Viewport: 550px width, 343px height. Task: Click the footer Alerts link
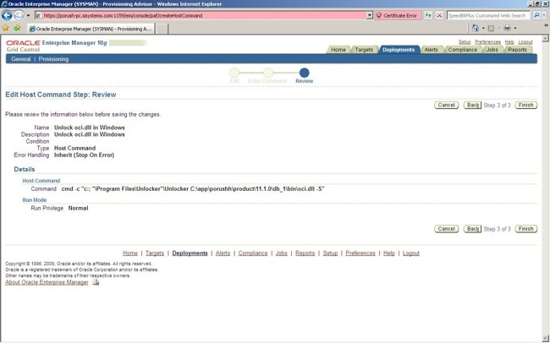point(223,253)
